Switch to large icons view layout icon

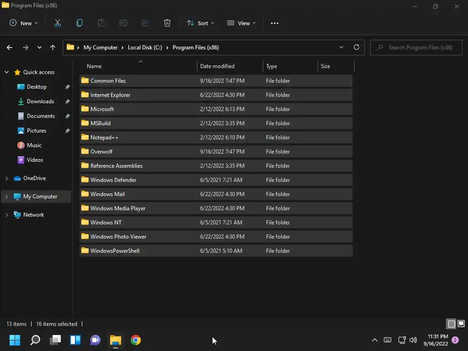(x=461, y=324)
